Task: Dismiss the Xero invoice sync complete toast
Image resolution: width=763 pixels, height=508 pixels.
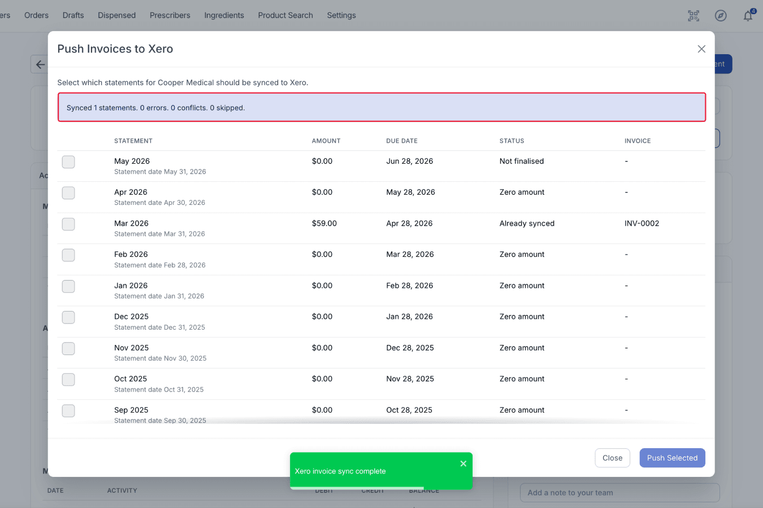Action: [463, 463]
